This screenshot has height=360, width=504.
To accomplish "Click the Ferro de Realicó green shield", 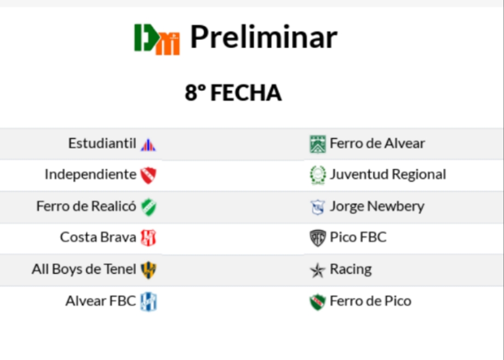I will pos(148,207).
